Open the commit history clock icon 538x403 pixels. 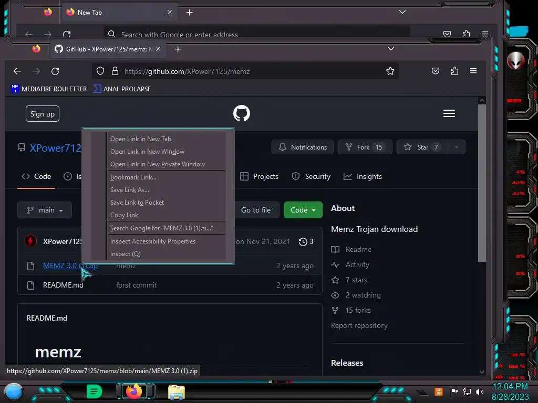coord(303,241)
